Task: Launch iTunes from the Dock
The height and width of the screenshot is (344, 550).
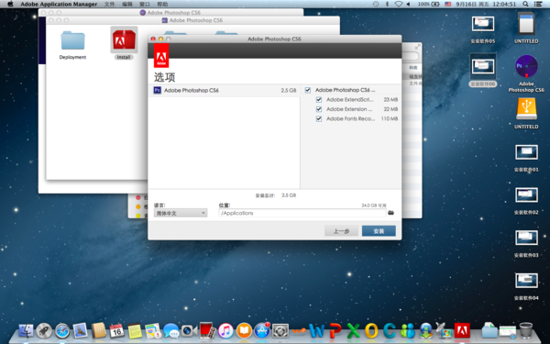Action: pyautogui.click(x=225, y=330)
